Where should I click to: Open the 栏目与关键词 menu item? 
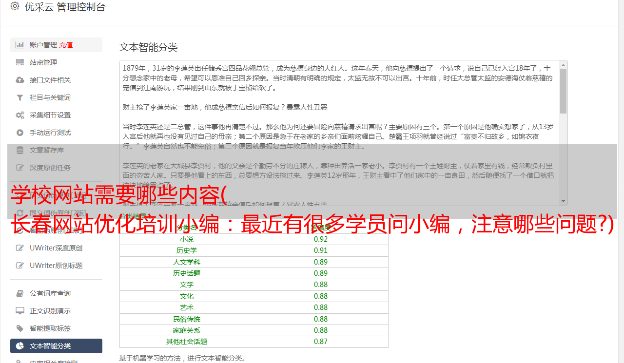(56, 97)
